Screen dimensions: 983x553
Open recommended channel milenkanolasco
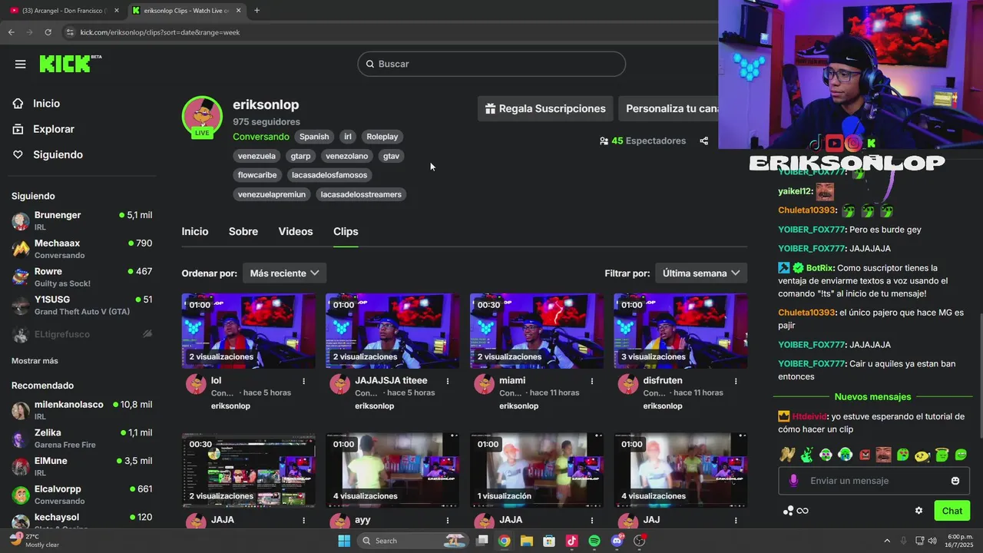point(81,410)
